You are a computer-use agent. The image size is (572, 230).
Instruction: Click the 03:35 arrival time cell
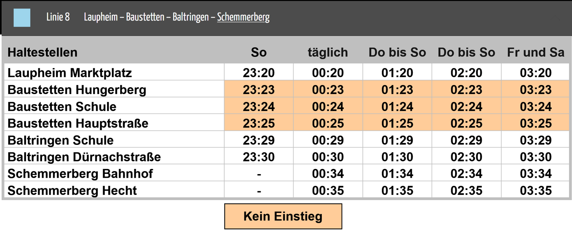(536, 191)
